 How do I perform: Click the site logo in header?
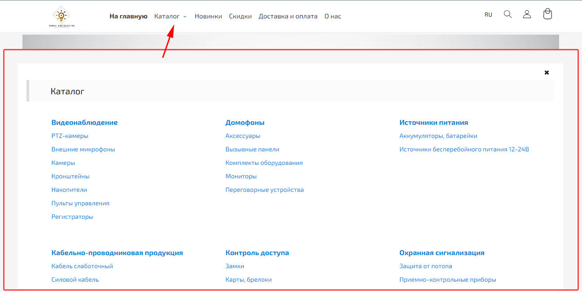[x=62, y=16]
